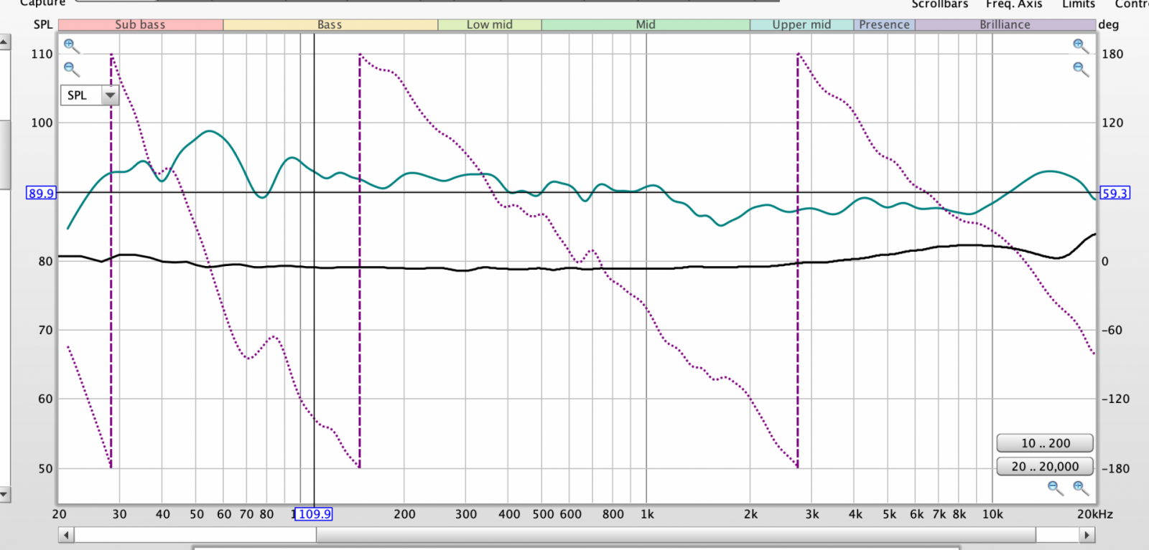Click the 180 label on phase axis
This screenshot has height=550, width=1149.
(x=1112, y=54)
